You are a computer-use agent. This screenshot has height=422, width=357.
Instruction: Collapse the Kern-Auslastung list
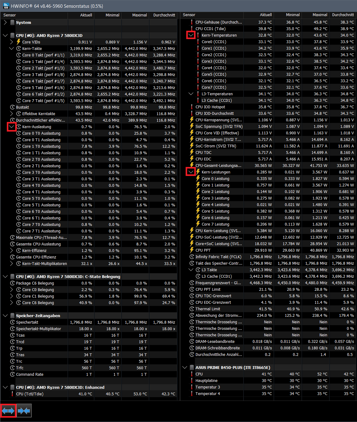tap(11, 127)
